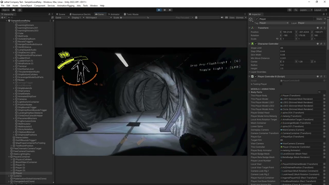This screenshot has height=185, width=329.
Task: Select Player (2) in Hierarchy
Action: pyautogui.click(x=20, y=168)
